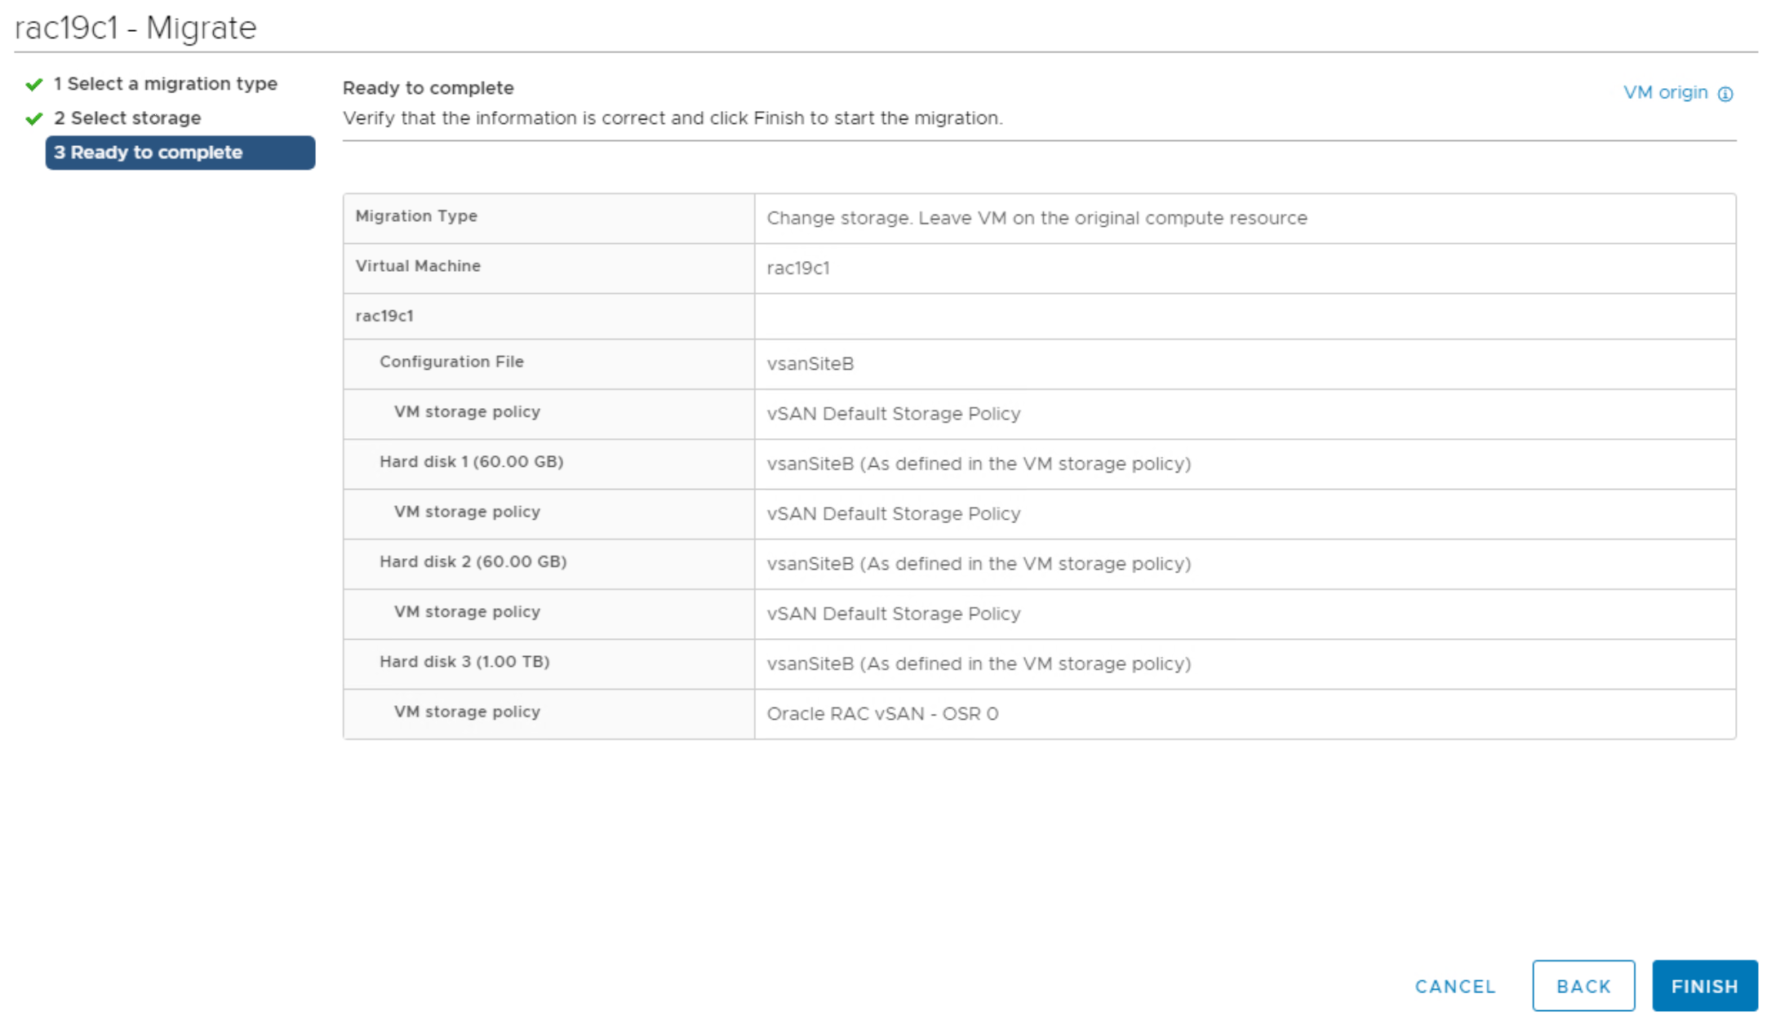Click the green checkmark beside step 2
The width and height of the screenshot is (1767, 1025).
pyautogui.click(x=34, y=119)
